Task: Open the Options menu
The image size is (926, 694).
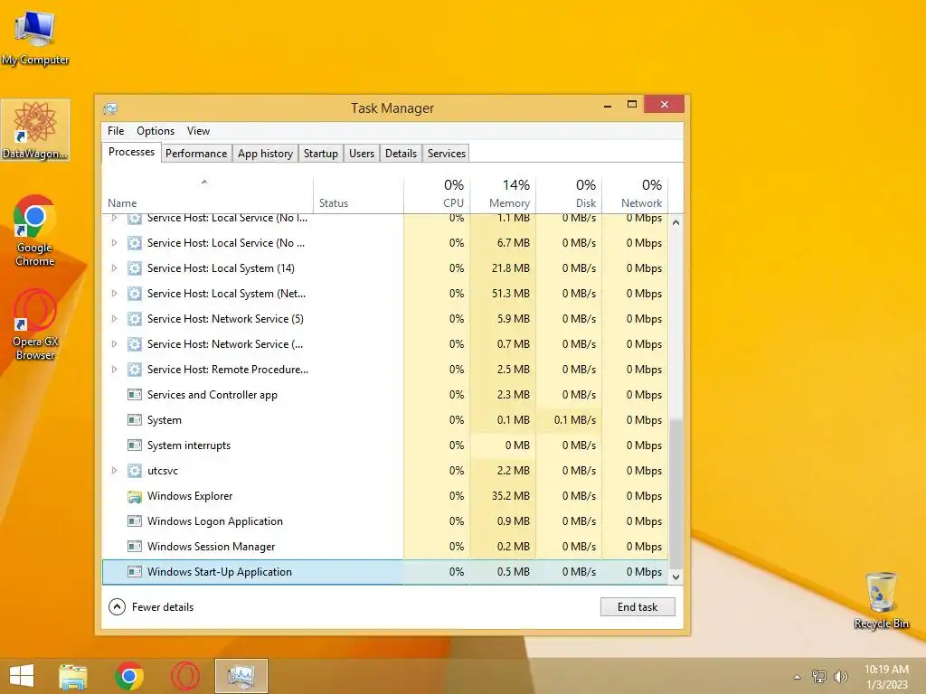Action: pyautogui.click(x=156, y=131)
